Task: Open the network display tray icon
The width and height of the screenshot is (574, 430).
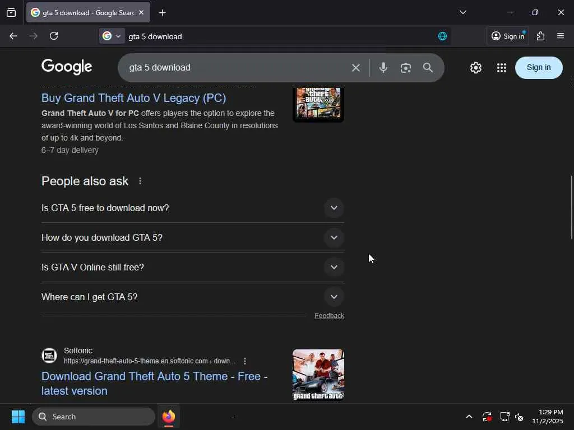Action: (x=504, y=417)
